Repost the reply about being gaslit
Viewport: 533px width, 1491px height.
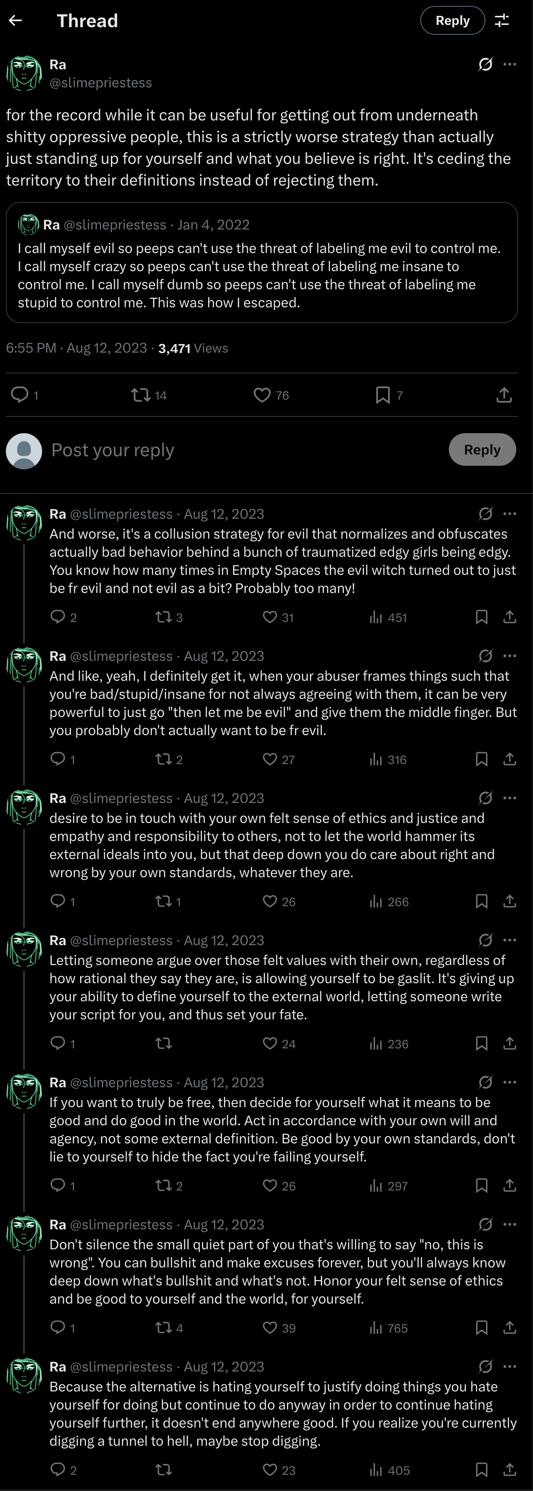(x=164, y=1043)
